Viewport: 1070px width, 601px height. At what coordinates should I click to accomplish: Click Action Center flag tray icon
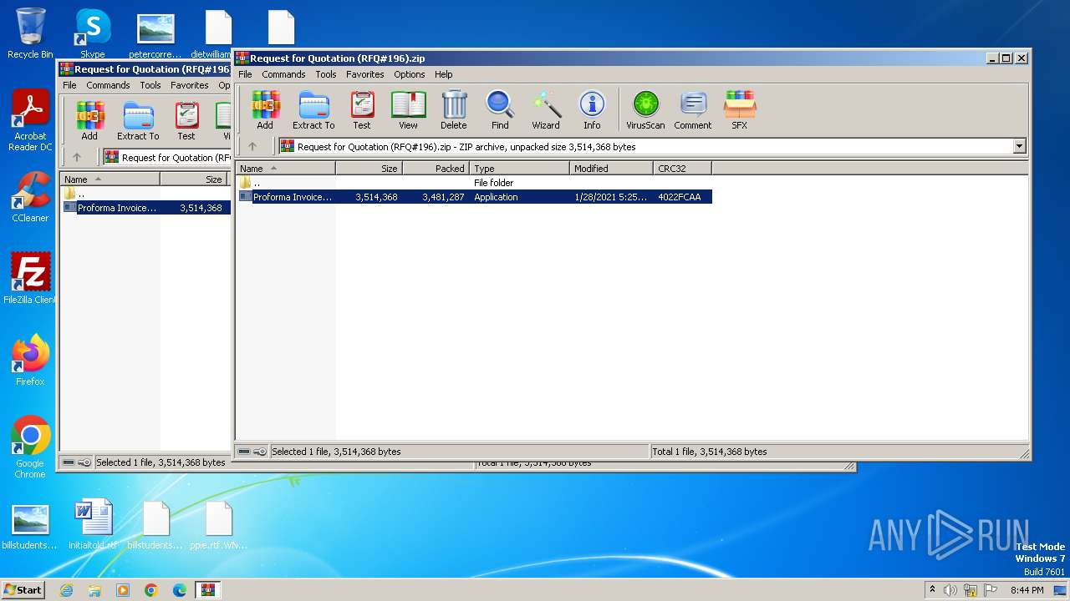[991, 590]
